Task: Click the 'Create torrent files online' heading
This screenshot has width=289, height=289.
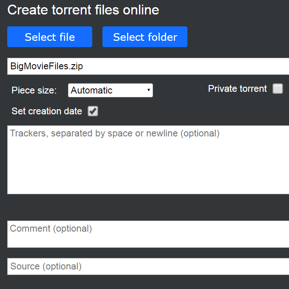Action: point(83,10)
